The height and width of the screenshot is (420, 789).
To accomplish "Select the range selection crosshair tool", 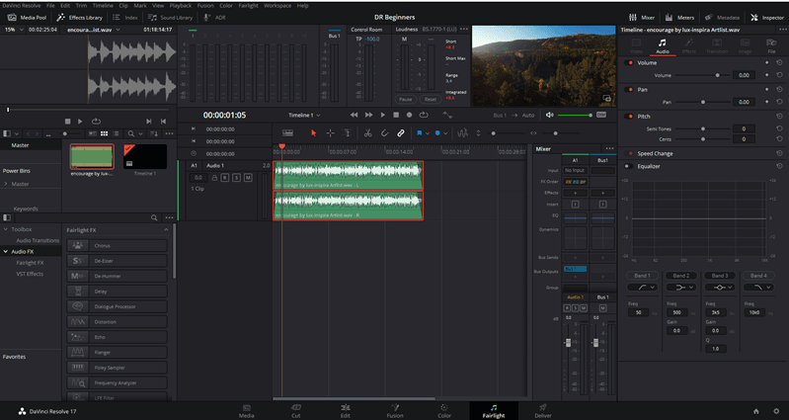I will coord(330,133).
